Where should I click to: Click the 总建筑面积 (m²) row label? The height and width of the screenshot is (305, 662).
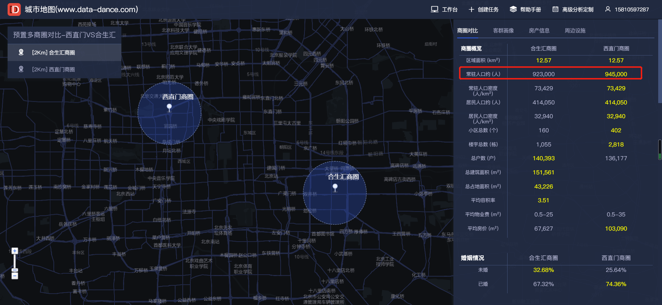483,172
